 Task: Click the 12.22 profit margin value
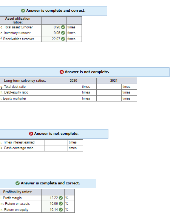(54, 198)
